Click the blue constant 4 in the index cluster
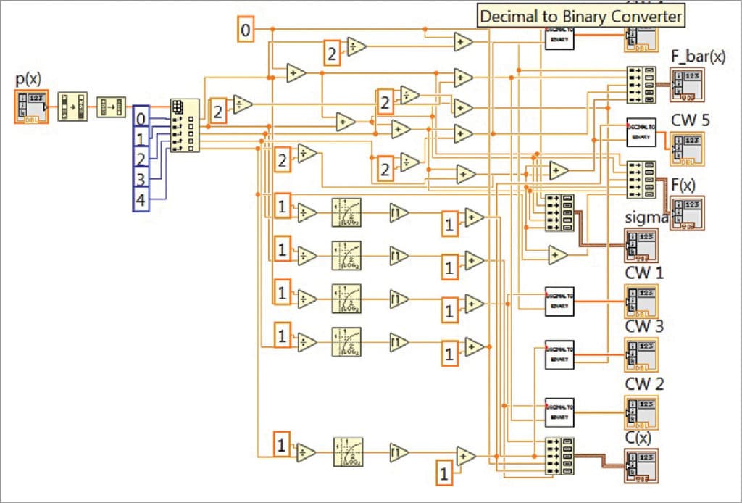 140,200
